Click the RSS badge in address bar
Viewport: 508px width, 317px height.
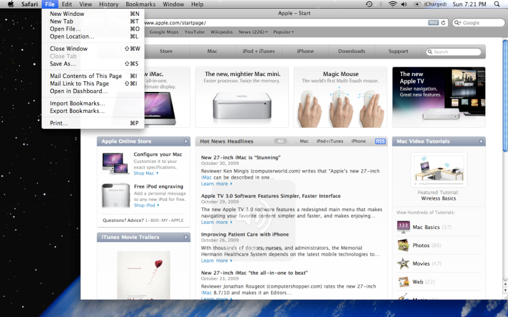[x=433, y=23]
